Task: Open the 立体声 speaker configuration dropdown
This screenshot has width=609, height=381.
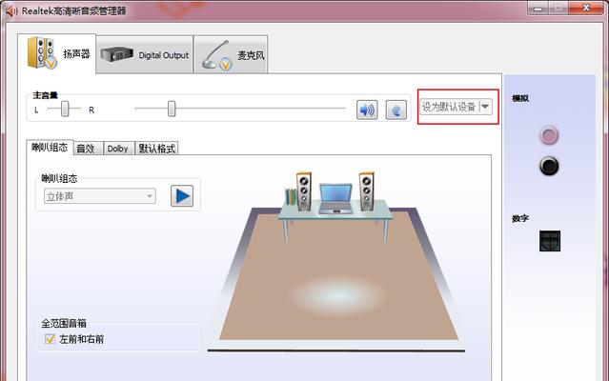Action: pyautogui.click(x=100, y=196)
